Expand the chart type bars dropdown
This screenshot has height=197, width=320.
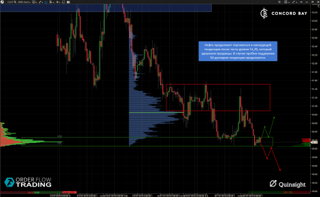click(52, 2)
